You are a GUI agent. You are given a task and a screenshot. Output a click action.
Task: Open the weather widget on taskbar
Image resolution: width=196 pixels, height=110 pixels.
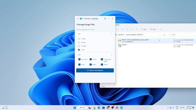[5, 108]
